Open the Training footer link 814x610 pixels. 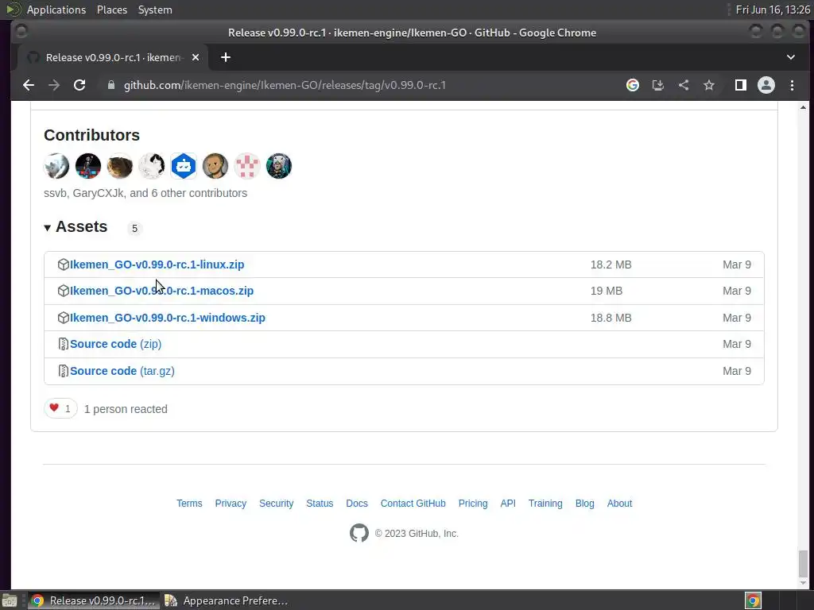tap(545, 504)
